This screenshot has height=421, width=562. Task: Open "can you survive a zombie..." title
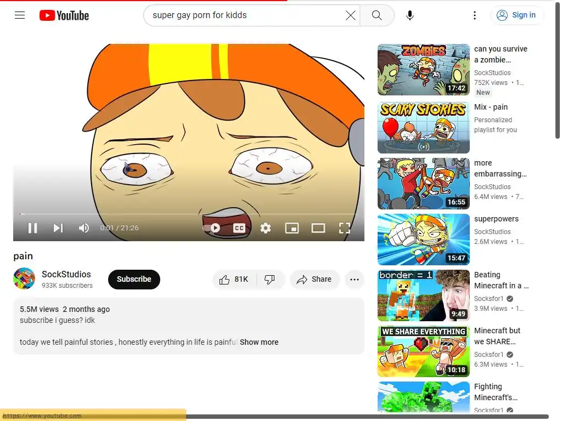pyautogui.click(x=501, y=54)
